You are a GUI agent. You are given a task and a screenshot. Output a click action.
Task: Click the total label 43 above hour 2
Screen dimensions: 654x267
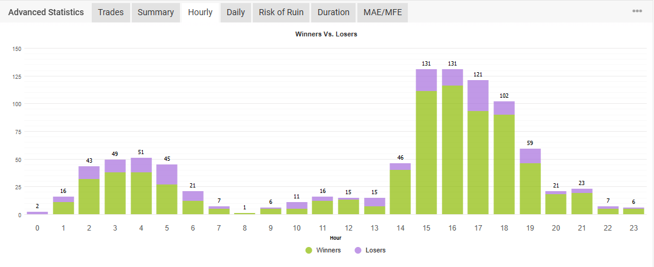pyautogui.click(x=89, y=161)
